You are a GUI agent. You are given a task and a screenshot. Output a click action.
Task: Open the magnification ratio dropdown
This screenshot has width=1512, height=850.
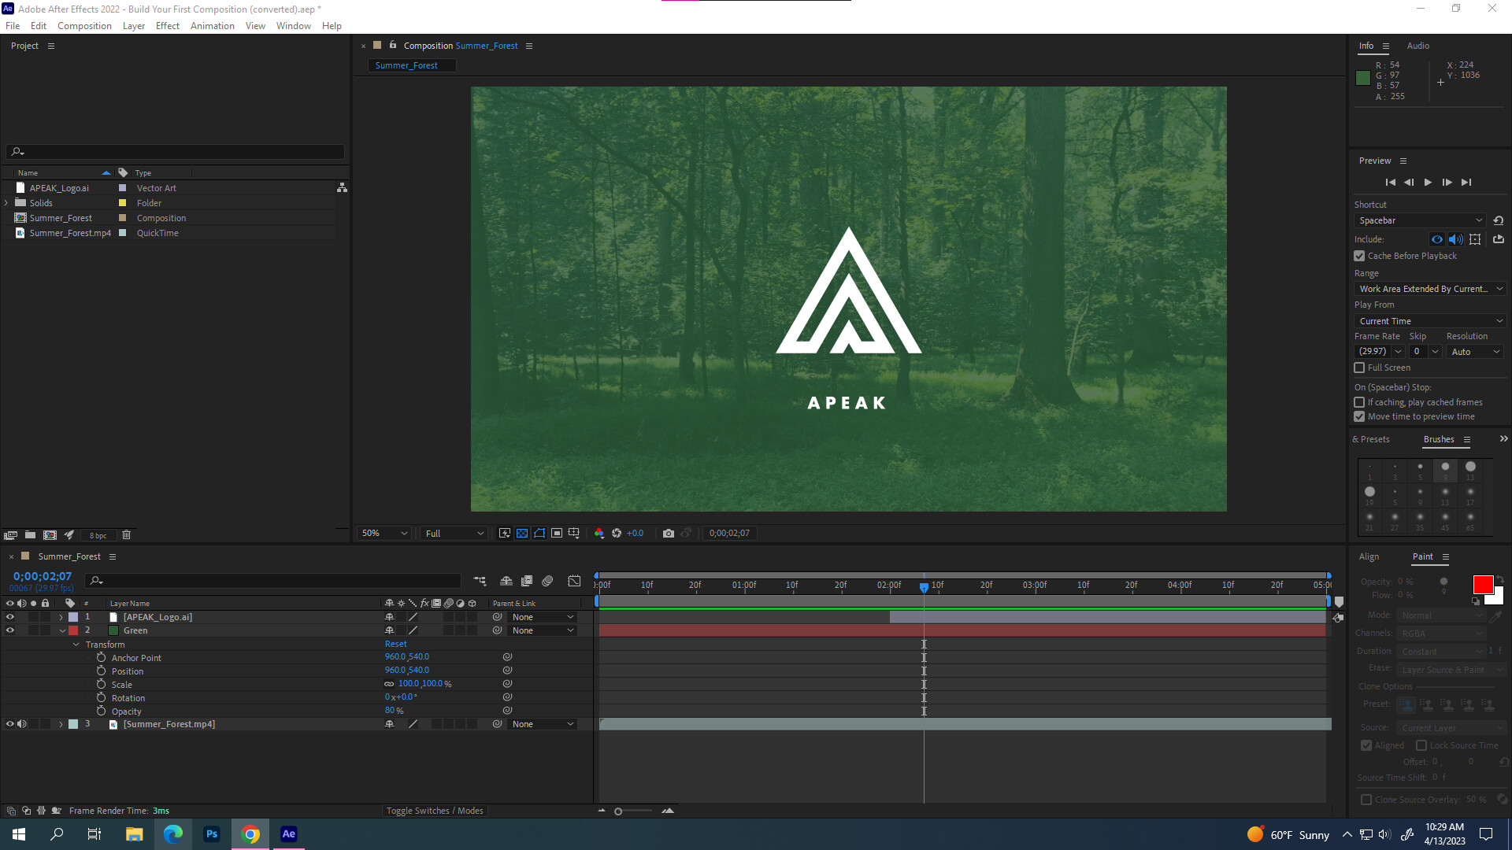[x=384, y=533]
